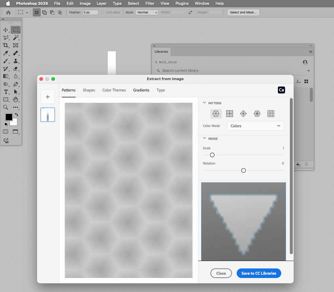This screenshot has width=334, height=292.
Task: Switch Libraries panel to grid view
Action: (306, 81)
